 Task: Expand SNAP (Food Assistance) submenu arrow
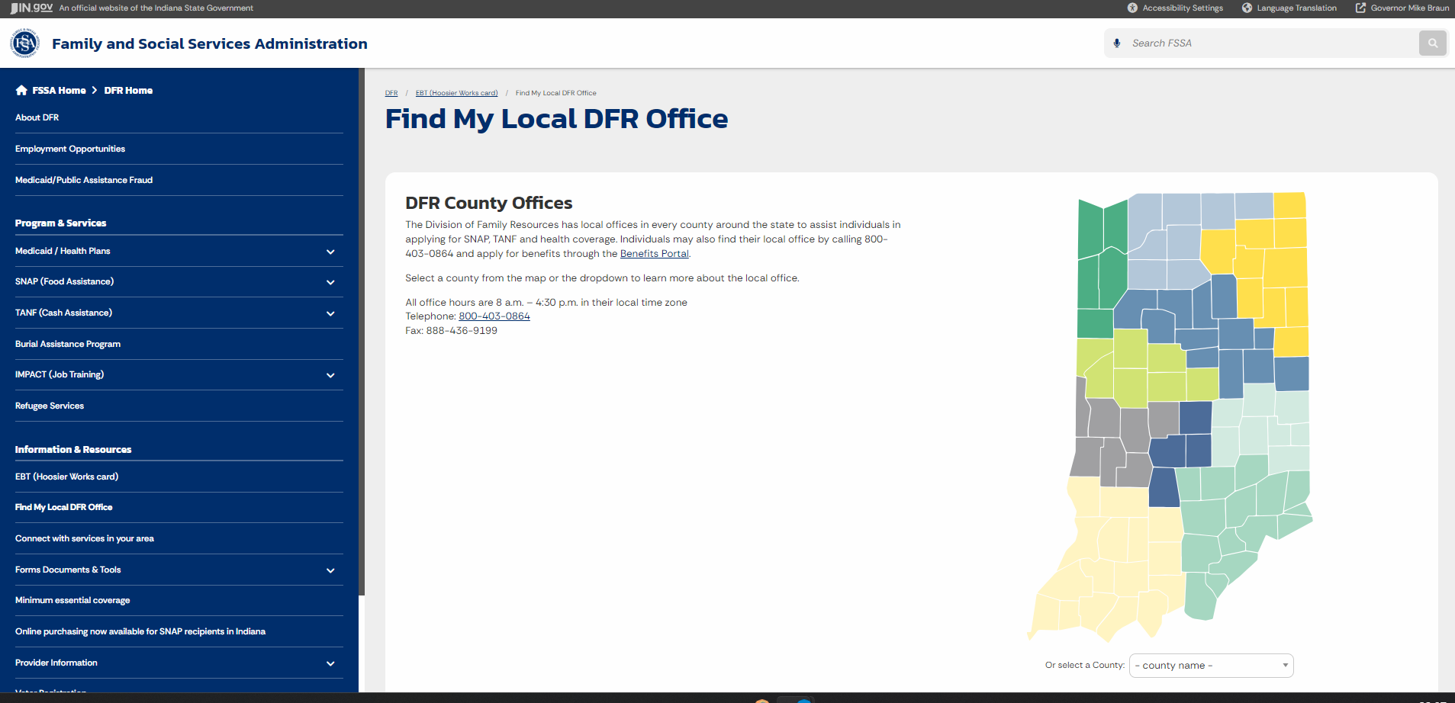[330, 282]
